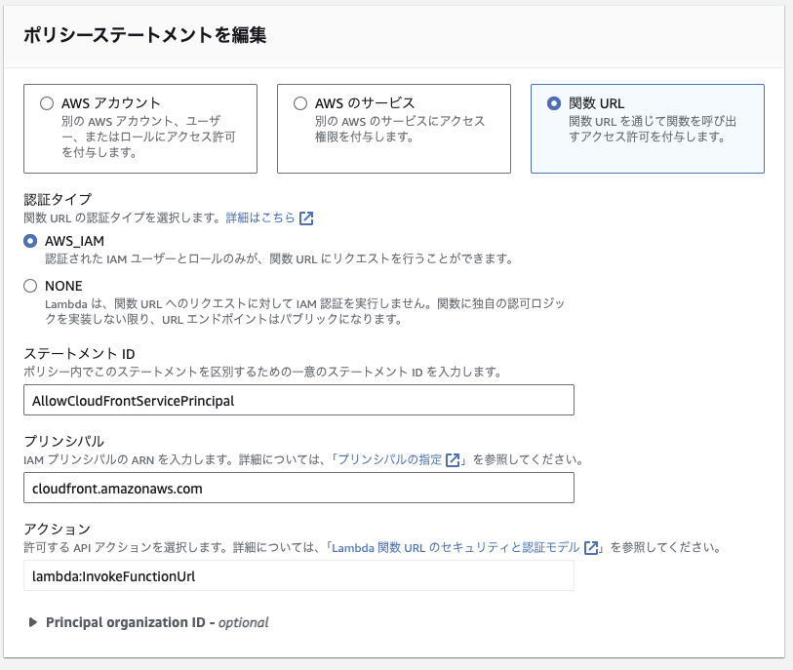Click external link icon beside 詳細はこちら
Viewport: 793px width, 670px height.
[306, 217]
